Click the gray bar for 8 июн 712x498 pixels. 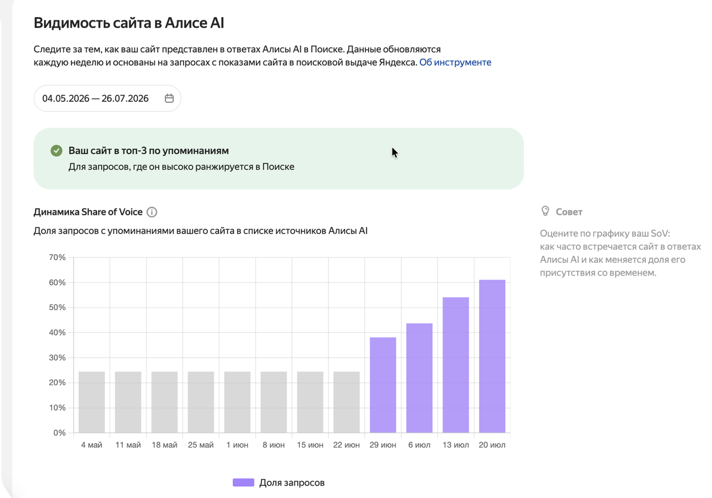(x=274, y=402)
